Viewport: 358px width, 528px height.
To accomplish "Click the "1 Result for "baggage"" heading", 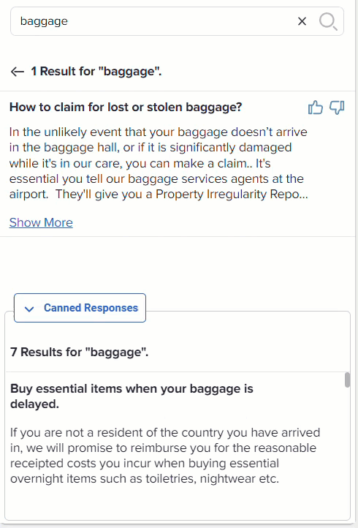I will click(x=96, y=72).
